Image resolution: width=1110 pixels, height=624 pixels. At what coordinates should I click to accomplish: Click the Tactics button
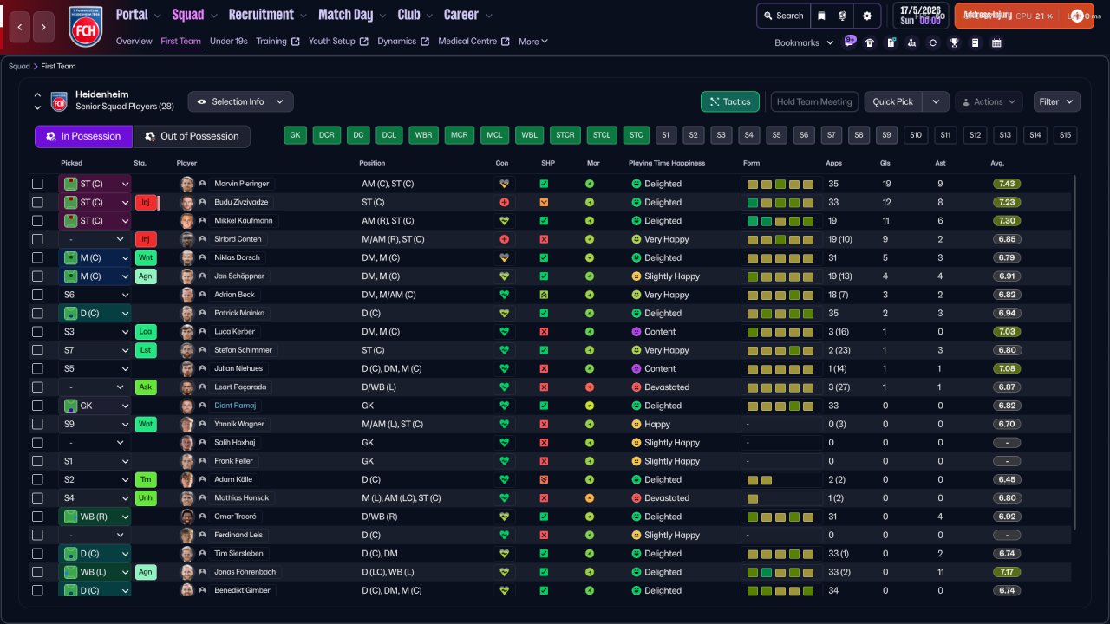[x=729, y=101]
